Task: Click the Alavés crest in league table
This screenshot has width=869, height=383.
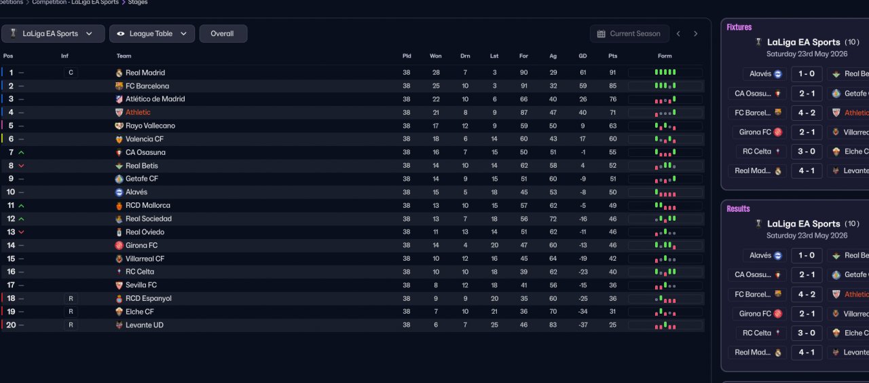Action: tap(119, 192)
